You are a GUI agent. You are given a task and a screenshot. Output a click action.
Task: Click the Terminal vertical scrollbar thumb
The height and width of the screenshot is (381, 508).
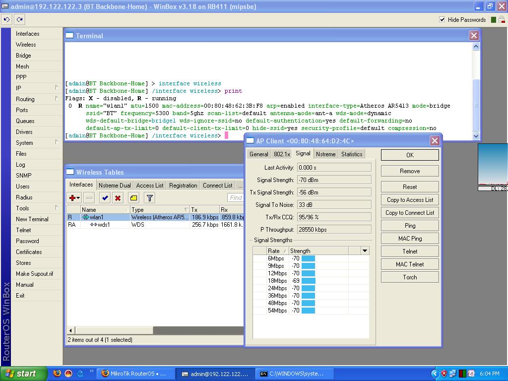pos(476,105)
